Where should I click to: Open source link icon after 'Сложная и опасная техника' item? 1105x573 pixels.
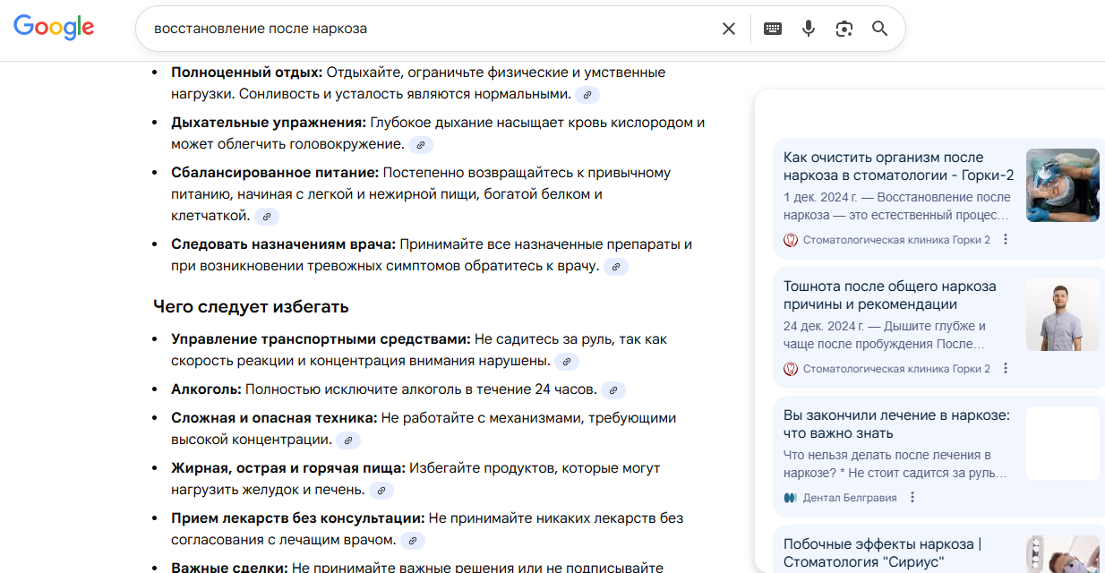click(x=348, y=440)
